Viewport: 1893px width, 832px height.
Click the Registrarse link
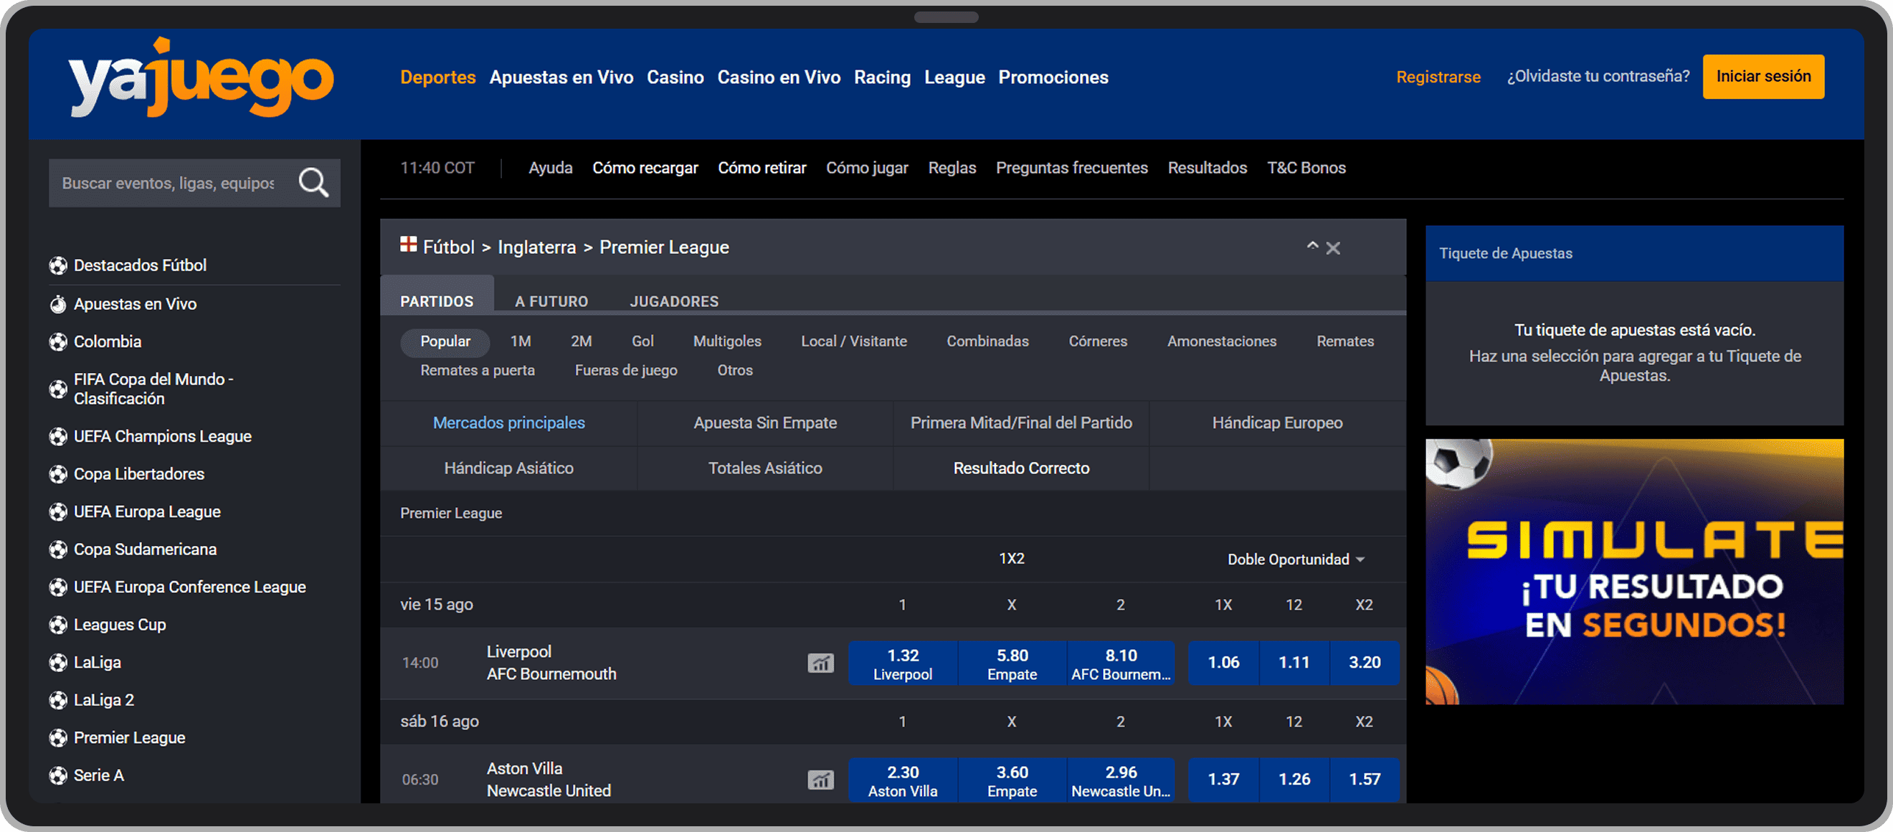(1438, 77)
